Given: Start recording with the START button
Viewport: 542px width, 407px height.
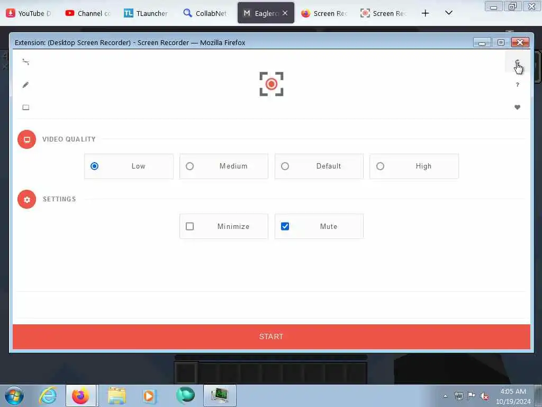Looking at the screenshot, I should (x=272, y=337).
